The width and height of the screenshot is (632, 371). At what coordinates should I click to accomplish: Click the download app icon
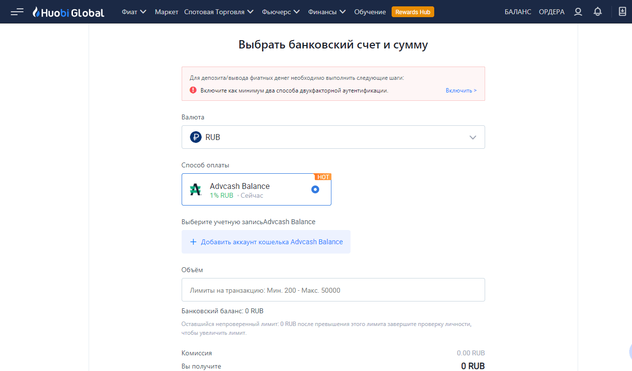[x=622, y=12]
